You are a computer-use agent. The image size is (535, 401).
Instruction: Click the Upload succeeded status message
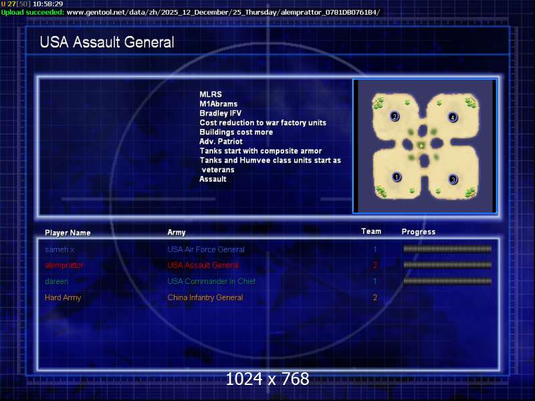click(x=32, y=12)
